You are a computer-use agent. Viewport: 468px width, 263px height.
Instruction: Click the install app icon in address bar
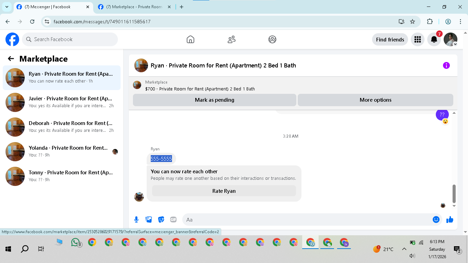[402, 22]
